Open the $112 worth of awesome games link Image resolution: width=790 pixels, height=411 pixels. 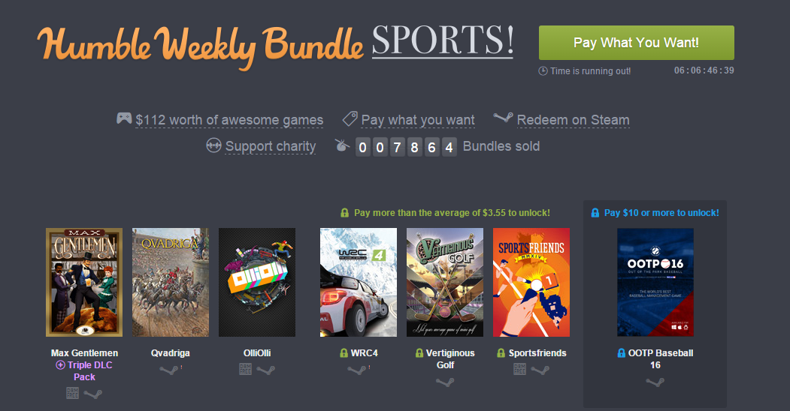229,120
